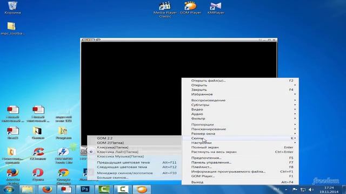Image resolution: width=346 pixels, height=194 pixels.
Task: Select the CCleaner desktop shortcut
Action: pyautogui.click(x=38, y=154)
